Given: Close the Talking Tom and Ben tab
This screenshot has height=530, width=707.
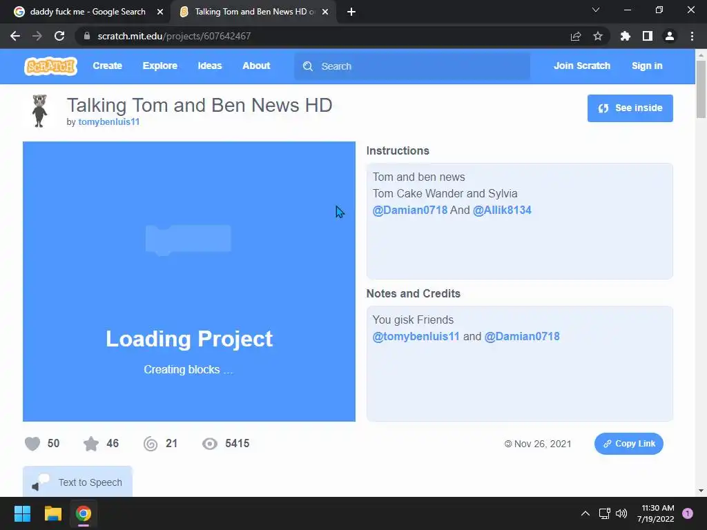Looking at the screenshot, I should pos(325,12).
